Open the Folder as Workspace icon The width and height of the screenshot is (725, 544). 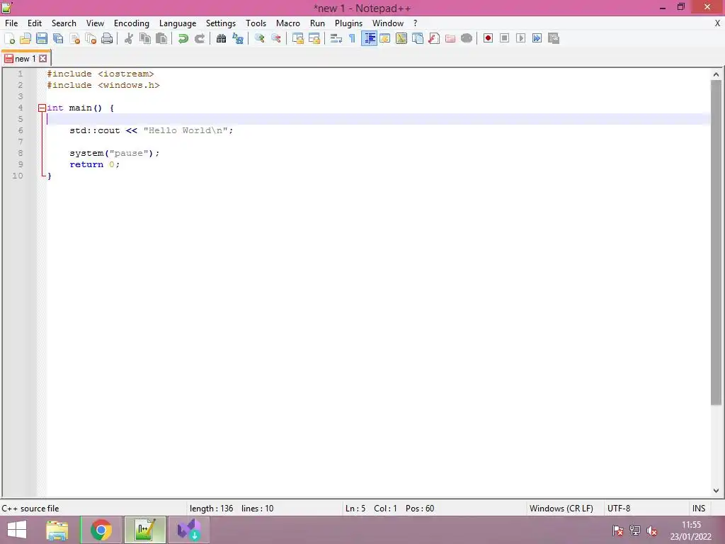pos(450,38)
